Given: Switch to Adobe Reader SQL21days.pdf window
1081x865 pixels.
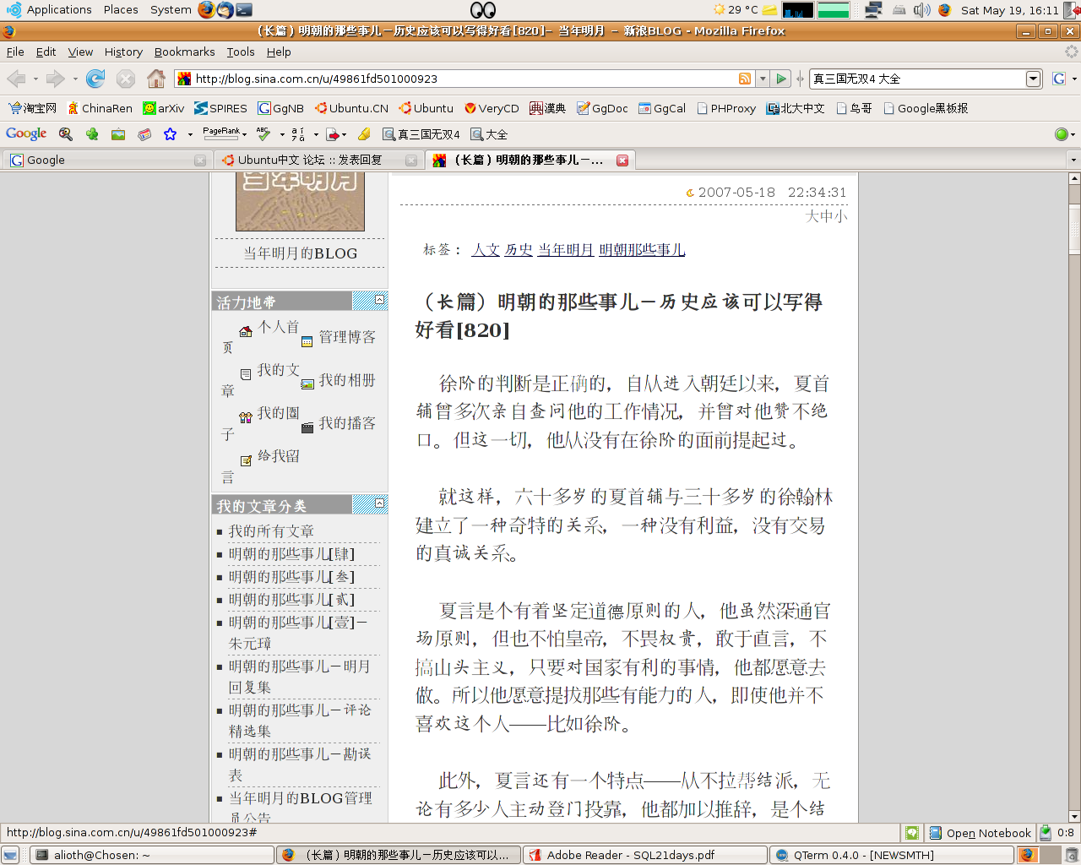Looking at the screenshot, I should tap(645, 855).
